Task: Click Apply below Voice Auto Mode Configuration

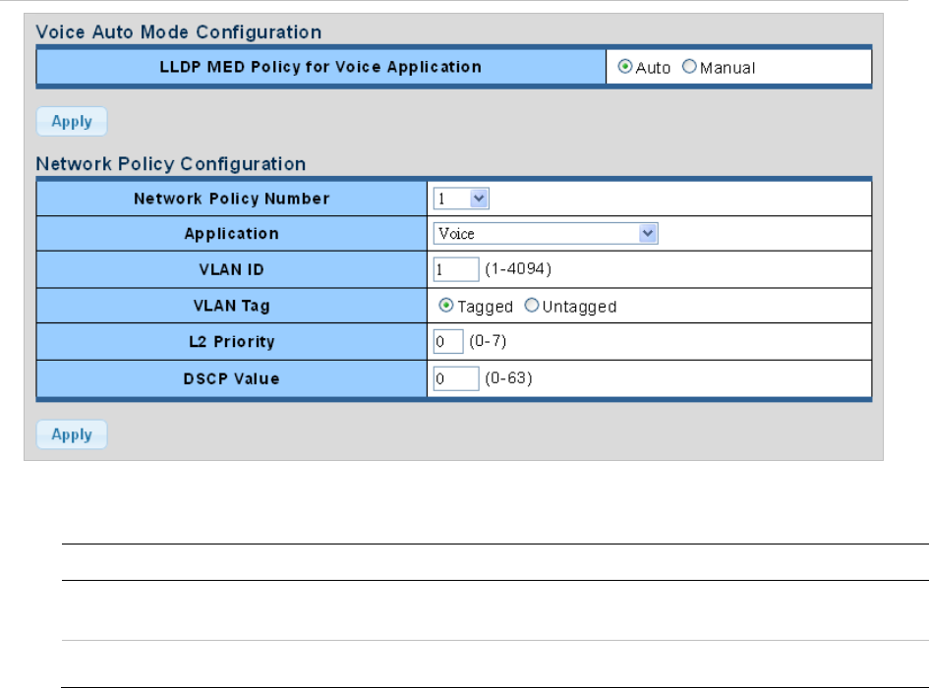Action: (x=71, y=122)
